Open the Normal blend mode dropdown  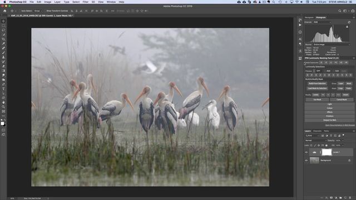point(315,141)
